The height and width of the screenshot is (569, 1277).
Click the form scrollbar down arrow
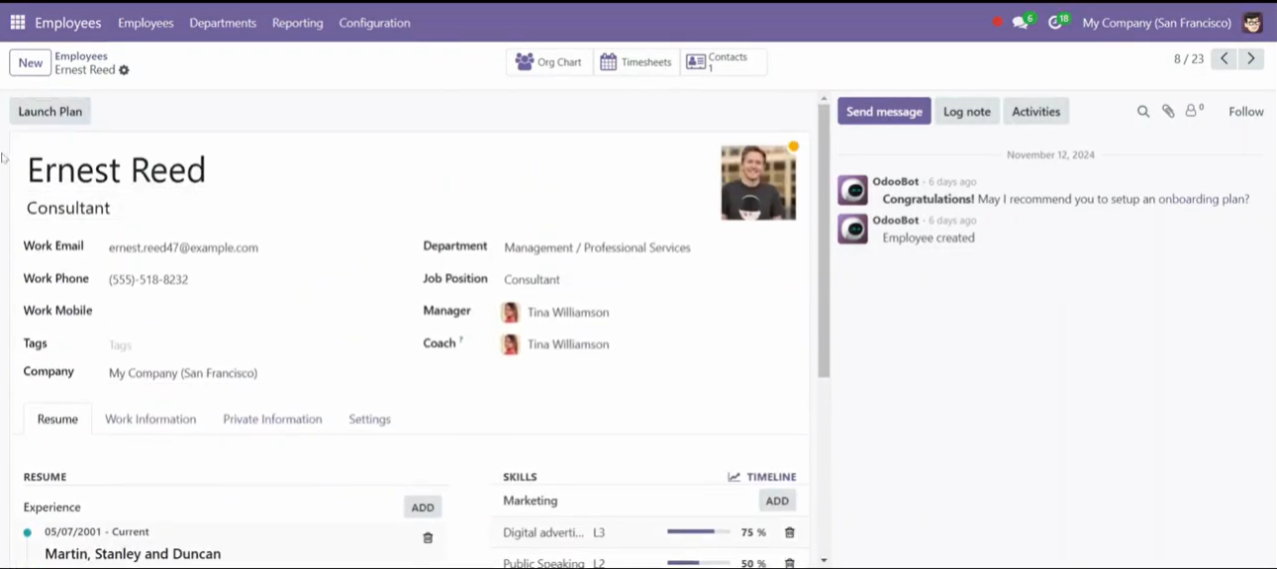[824, 561]
